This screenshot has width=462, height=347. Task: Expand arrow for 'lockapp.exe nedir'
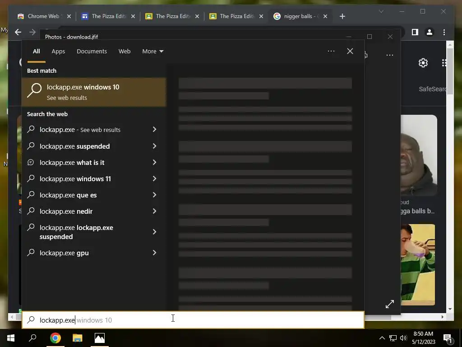point(154,211)
